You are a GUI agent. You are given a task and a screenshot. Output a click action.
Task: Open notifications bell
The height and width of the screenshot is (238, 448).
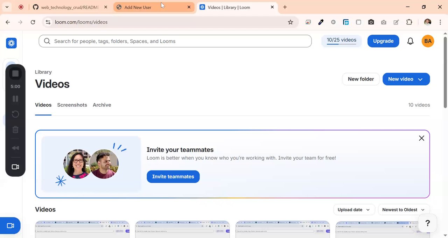[410, 41]
